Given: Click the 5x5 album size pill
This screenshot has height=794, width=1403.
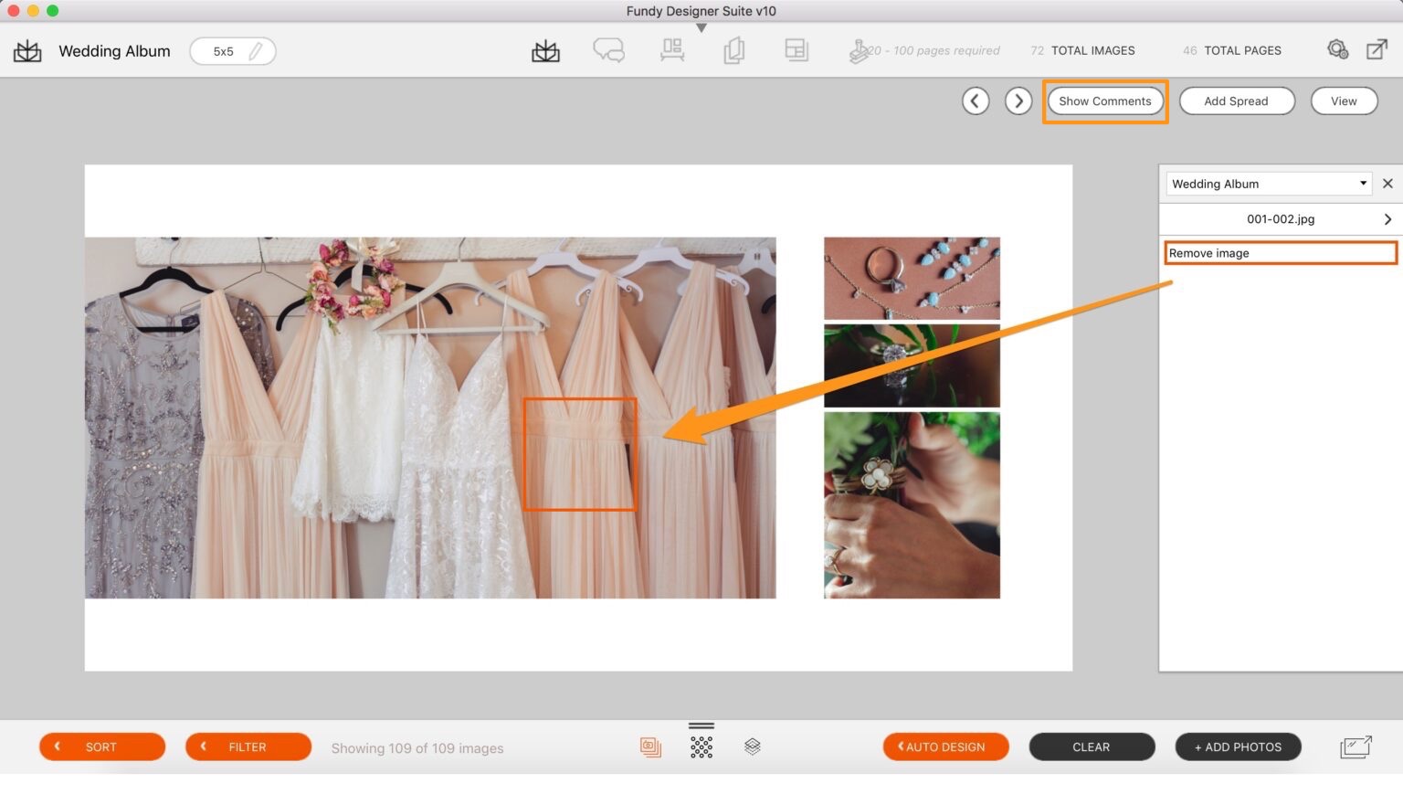Looking at the screenshot, I should click(233, 51).
